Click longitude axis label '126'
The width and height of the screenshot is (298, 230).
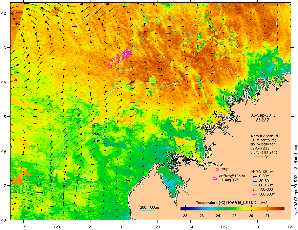[x=257, y=227]
